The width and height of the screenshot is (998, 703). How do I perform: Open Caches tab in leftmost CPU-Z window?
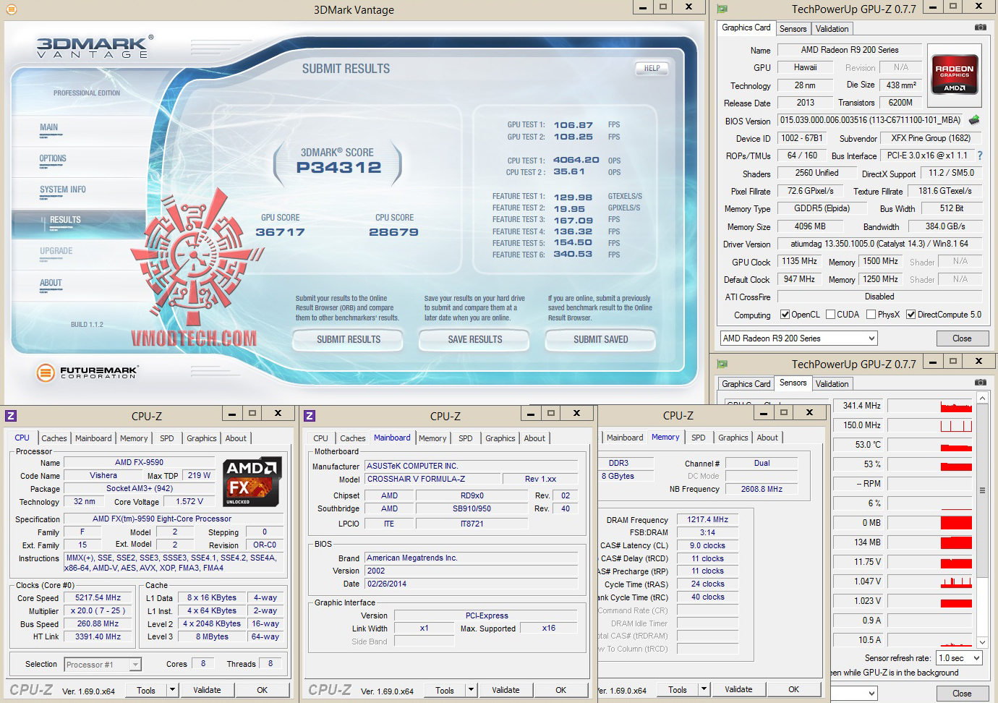[x=54, y=438]
